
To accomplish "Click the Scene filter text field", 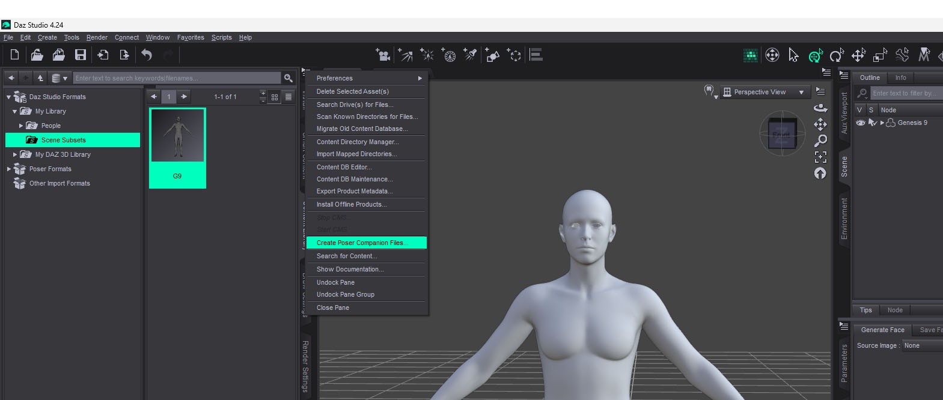I will (x=906, y=93).
